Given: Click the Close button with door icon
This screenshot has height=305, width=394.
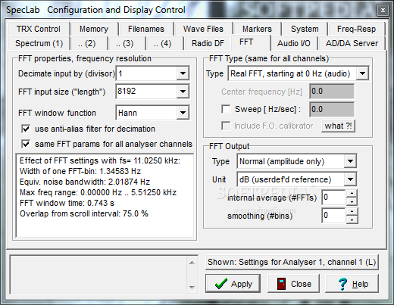Looking at the screenshot, I should point(293,284).
